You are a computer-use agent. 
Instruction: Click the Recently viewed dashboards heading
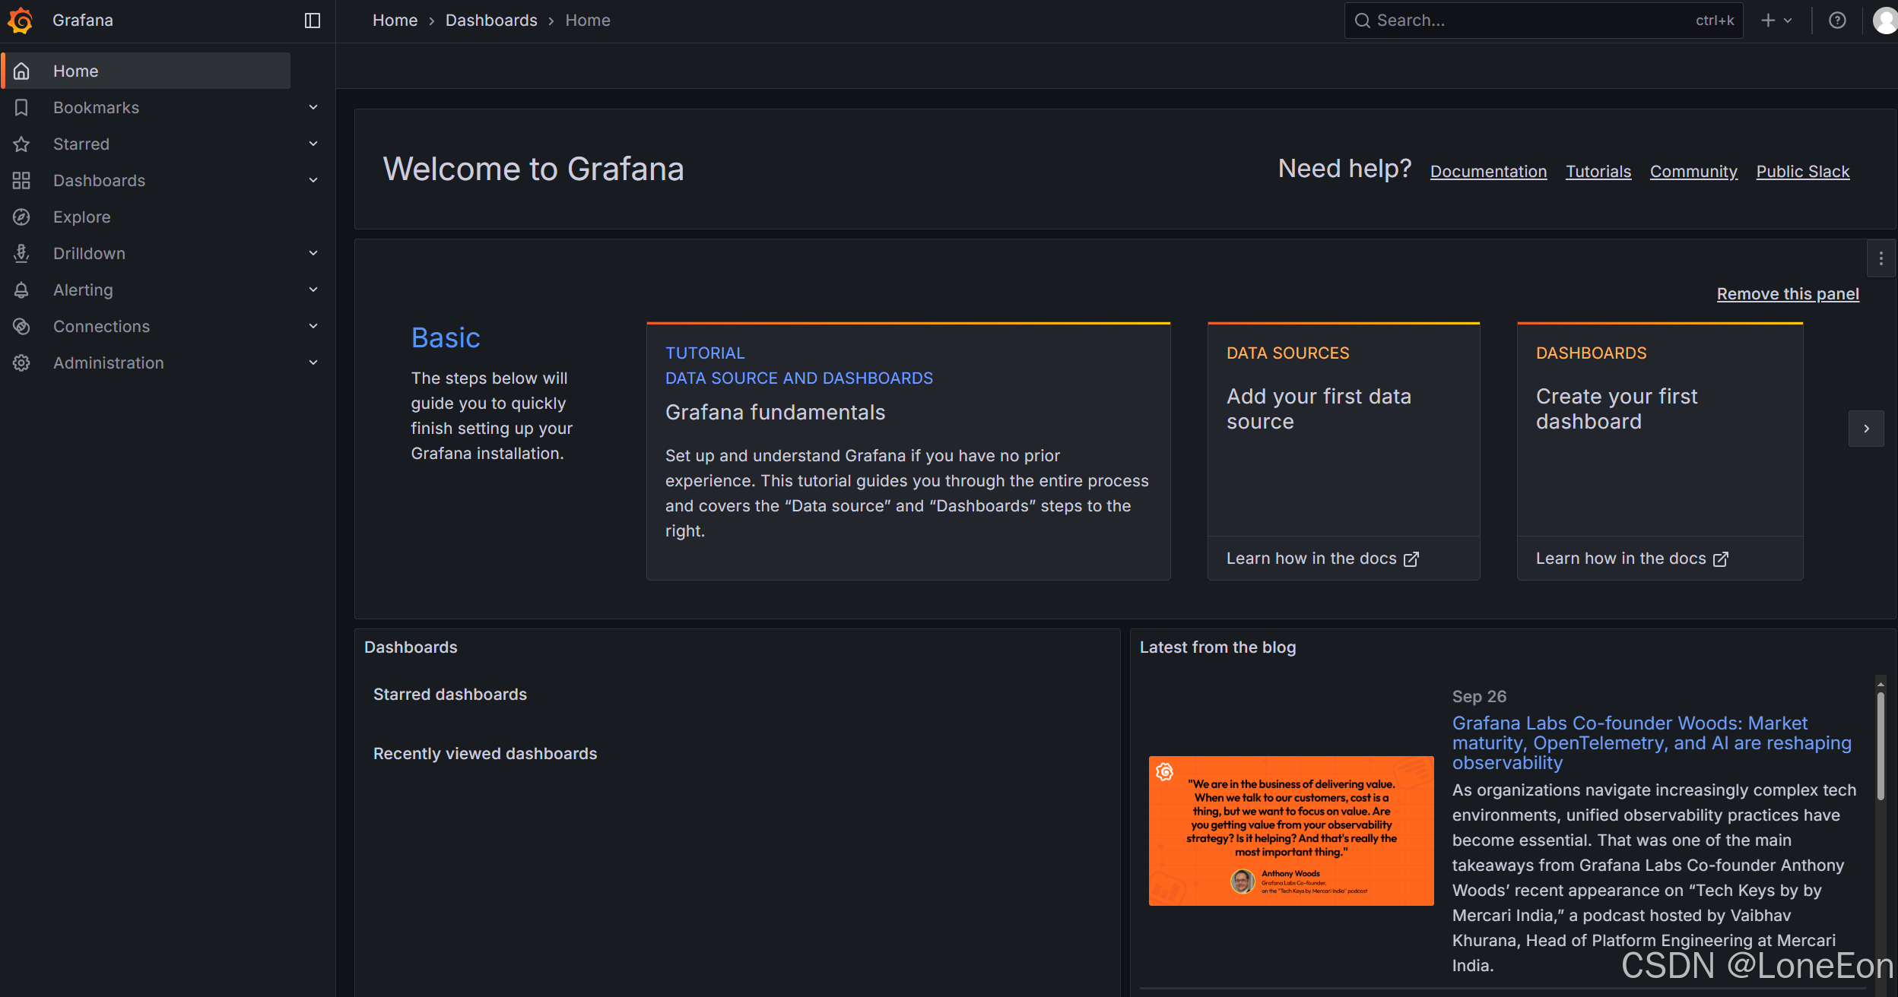(485, 754)
